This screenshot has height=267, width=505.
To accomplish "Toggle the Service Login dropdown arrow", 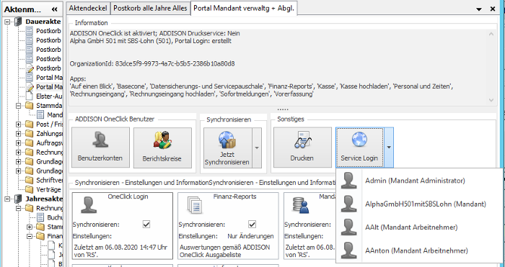I will [389, 148].
